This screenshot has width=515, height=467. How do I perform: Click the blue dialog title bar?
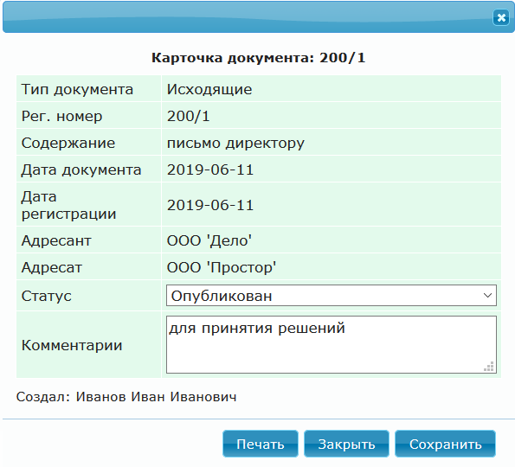pyautogui.click(x=247, y=17)
